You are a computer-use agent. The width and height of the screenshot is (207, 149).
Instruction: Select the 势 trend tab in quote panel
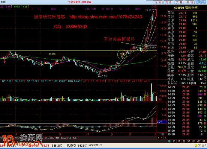[x=189, y=141]
